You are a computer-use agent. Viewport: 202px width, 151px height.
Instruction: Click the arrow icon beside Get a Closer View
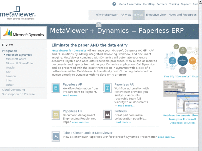point(114,4)
